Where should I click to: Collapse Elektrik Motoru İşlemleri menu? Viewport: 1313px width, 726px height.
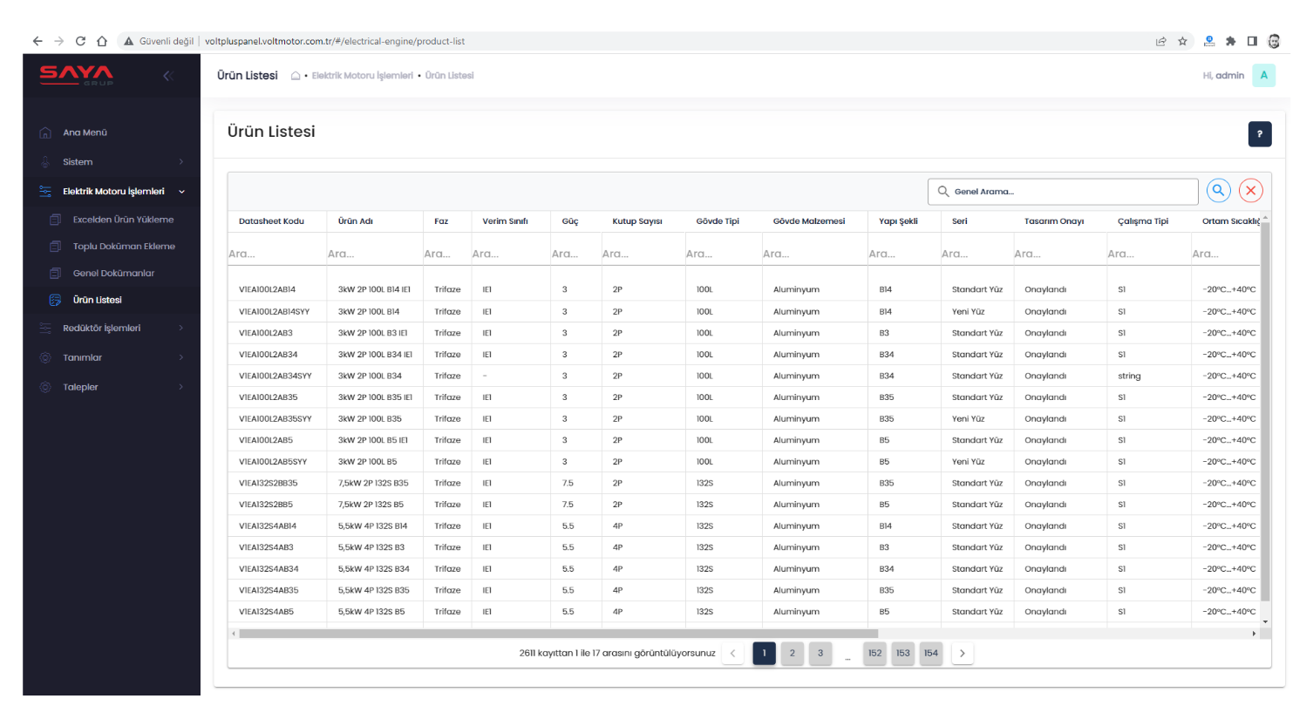(x=112, y=192)
